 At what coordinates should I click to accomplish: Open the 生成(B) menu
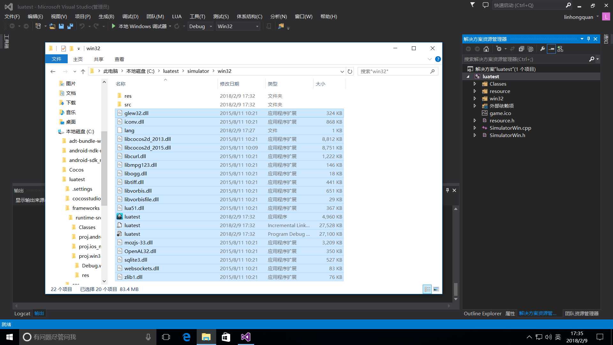tap(106, 17)
